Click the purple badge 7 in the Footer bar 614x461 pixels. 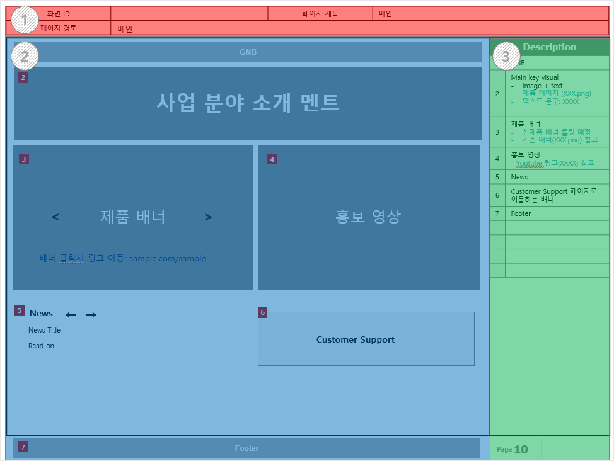tap(23, 447)
